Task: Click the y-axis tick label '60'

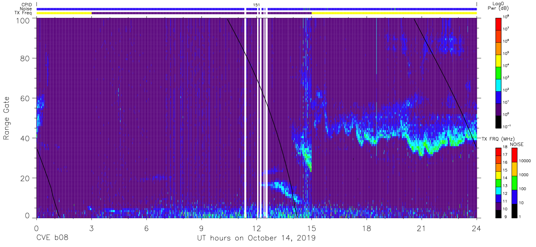Action: (25, 98)
